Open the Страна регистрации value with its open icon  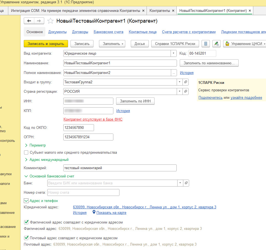[186, 91]
